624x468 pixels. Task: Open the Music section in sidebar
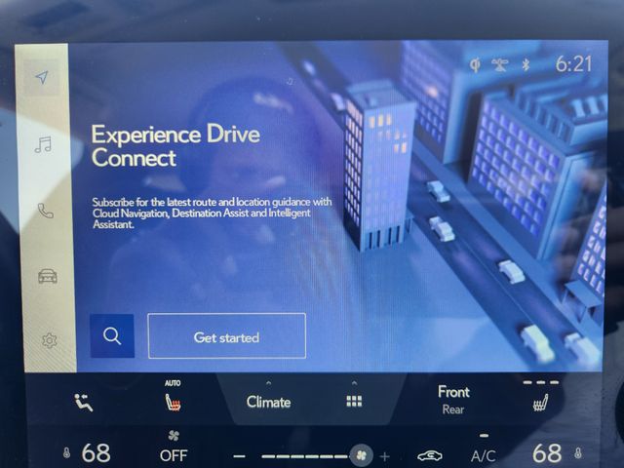(43, 145)
